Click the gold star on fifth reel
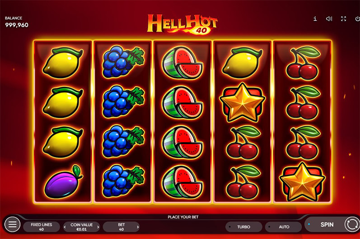The width and height of the screenshot is (360, 239). [302, 181]
